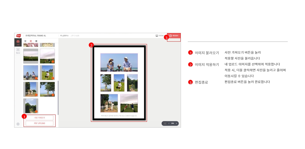
Task: Click 편집종료 to finish editing
Action: [174, 36]
